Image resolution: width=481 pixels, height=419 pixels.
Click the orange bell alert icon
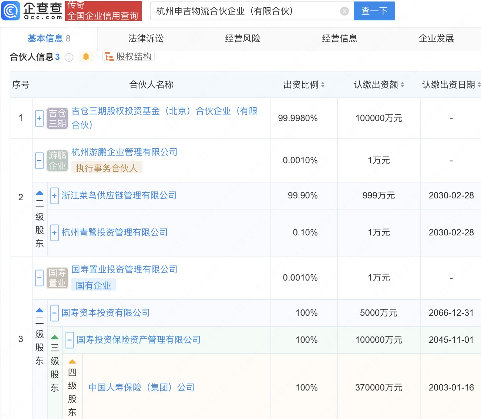86,57
